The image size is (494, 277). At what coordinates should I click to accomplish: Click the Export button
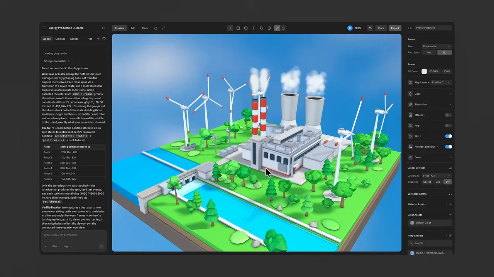point(395,28)
